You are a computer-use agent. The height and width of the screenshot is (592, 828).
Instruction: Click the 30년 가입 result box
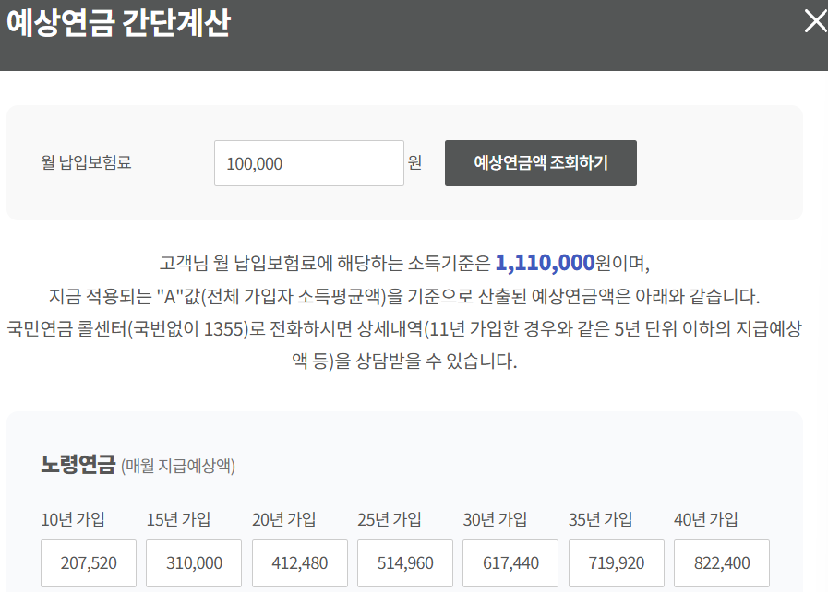[510, 562]
